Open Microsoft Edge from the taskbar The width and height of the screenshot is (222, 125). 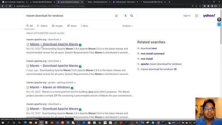[25, 123]
